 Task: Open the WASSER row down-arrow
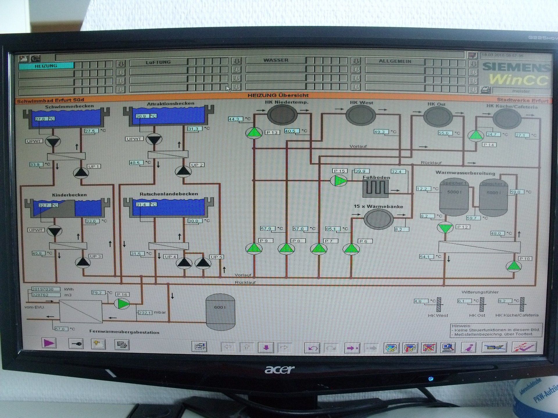pyautogui.click(x=356, y=60)
